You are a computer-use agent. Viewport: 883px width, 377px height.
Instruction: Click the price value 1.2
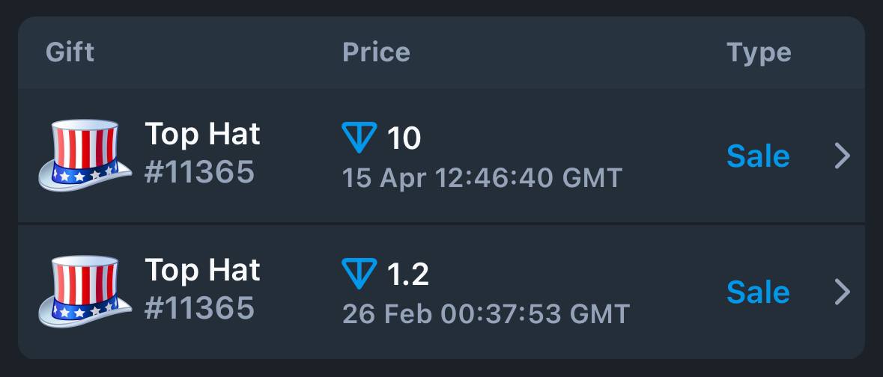point(407,274)
